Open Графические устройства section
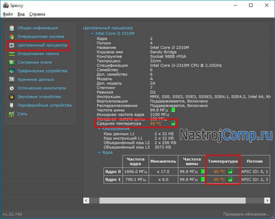The height and width of the screenshot is (219, 275). [x=42, y=71]
